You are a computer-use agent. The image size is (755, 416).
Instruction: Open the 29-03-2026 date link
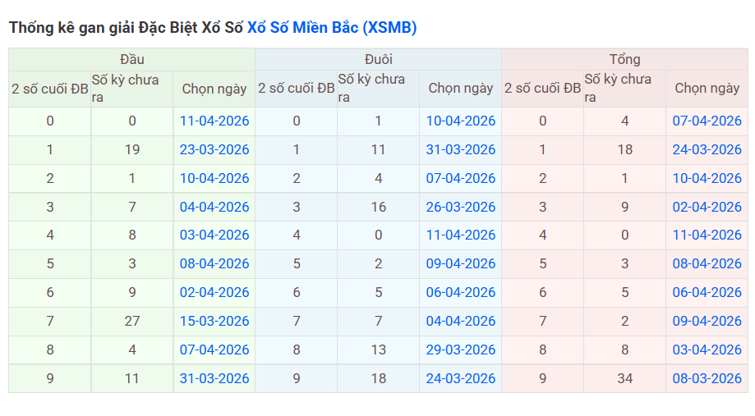(460, 350)
